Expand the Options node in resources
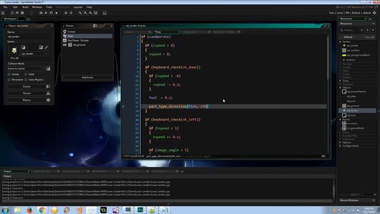Image resolution: width=380 pixels, height=214 pixels. coord(340,143)
